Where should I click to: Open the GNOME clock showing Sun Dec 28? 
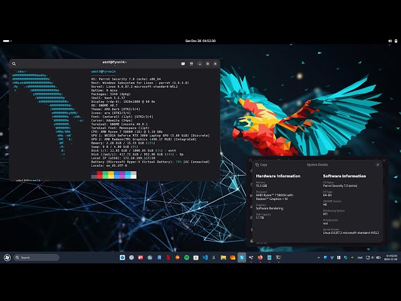pyautogui.click(x=200, y=41)
